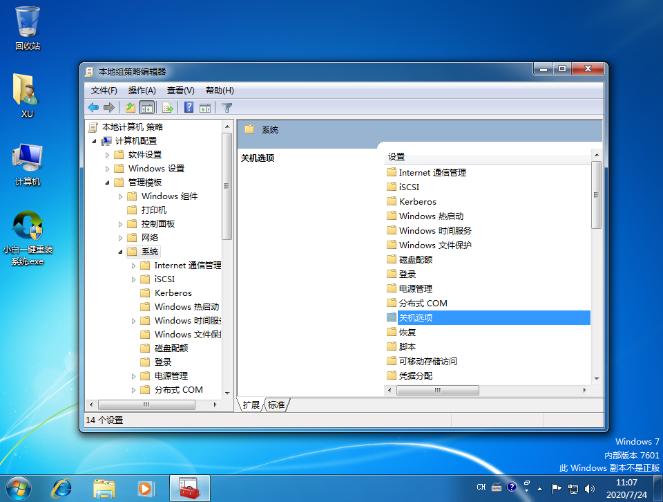Click the network tray icon
Screen dimensions: 663x502
573,489
